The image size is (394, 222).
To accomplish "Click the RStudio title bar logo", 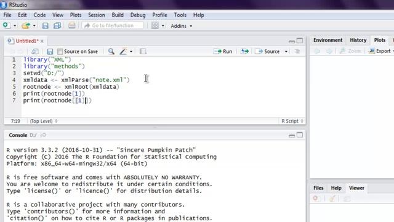I will coord(3,5).
